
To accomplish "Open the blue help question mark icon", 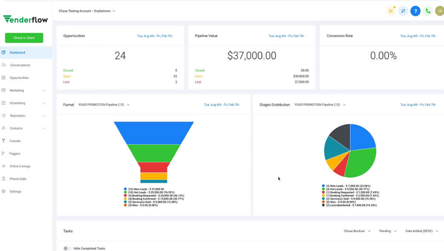I will coord(415,11).
